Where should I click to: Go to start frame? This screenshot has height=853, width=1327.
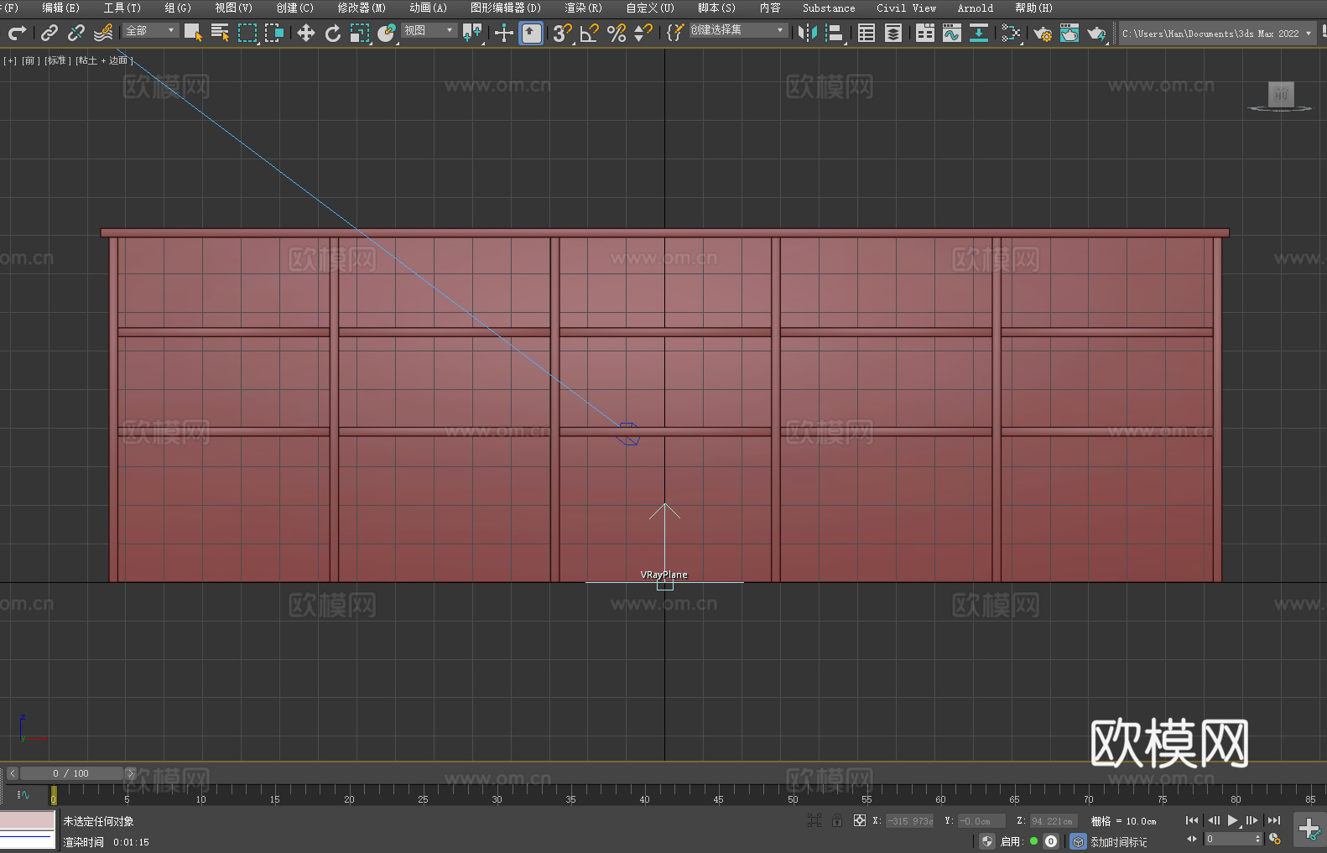click(x=1192, y=820)
